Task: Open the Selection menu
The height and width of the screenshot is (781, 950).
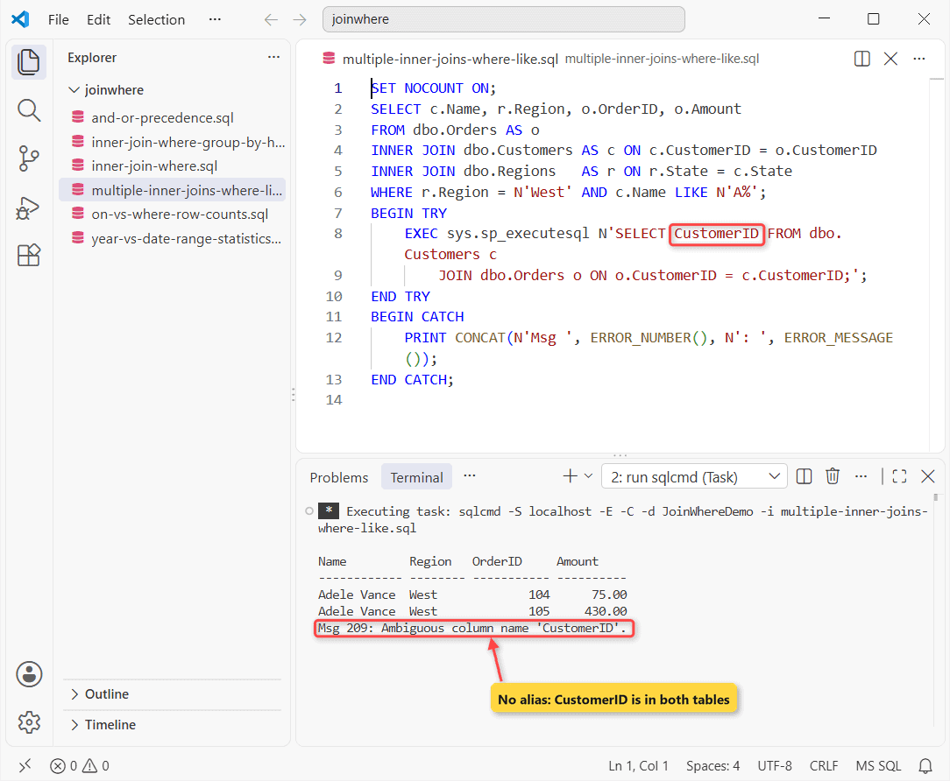Action: pos(156,20)
